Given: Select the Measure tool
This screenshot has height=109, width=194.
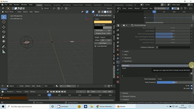Looking at the screenshot, I should tap(4, 51).
